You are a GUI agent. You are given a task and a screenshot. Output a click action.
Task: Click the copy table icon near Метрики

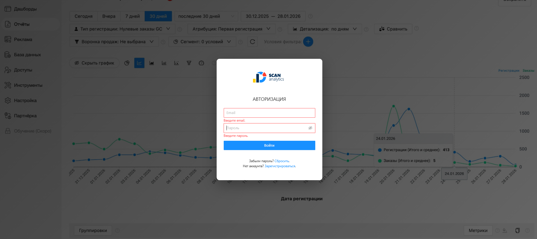coord(518,231)
